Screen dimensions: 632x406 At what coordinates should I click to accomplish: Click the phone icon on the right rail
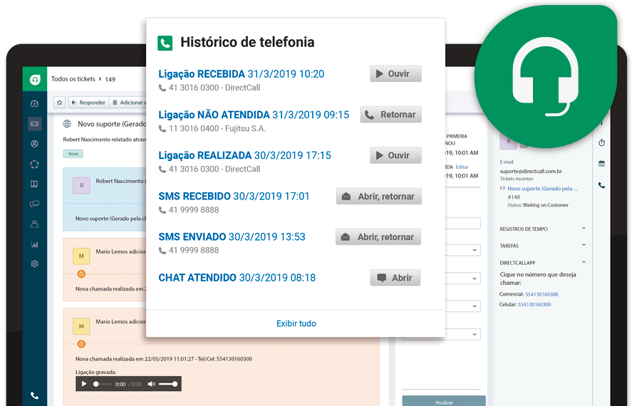602,185
